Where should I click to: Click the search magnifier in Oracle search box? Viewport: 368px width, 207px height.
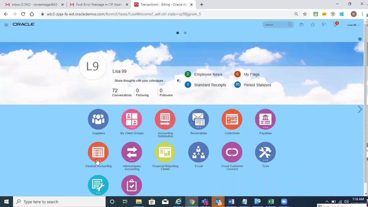point(290,25)
